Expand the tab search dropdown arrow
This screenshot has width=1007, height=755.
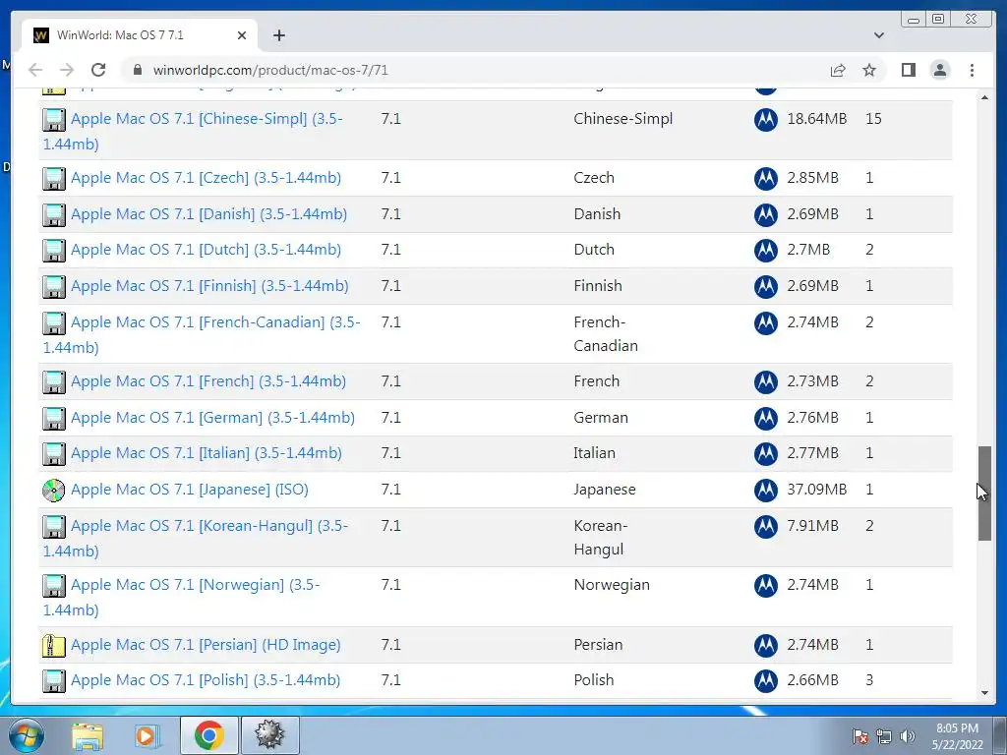click(x=879, y=35)
